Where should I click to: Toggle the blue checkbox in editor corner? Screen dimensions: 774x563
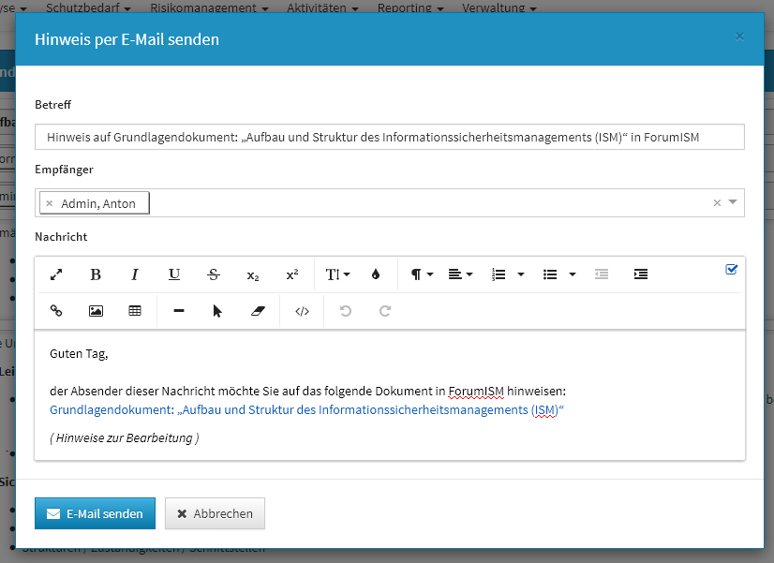(732, 270)
